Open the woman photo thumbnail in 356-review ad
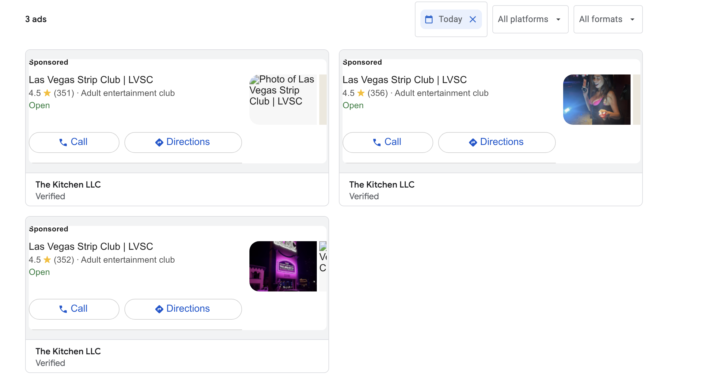This screenshot has height=388, width=728. pyautogui.click(x=597, y=100)
